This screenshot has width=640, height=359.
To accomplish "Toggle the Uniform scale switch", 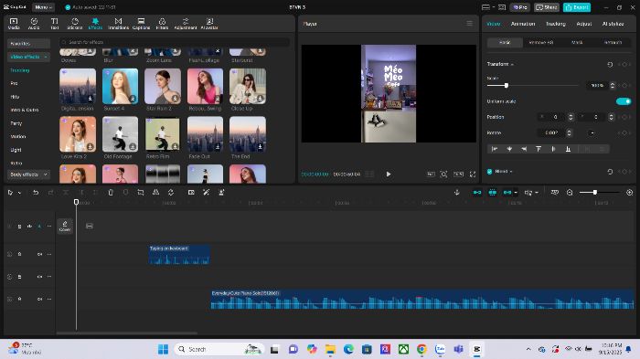I will click(624, 101).
